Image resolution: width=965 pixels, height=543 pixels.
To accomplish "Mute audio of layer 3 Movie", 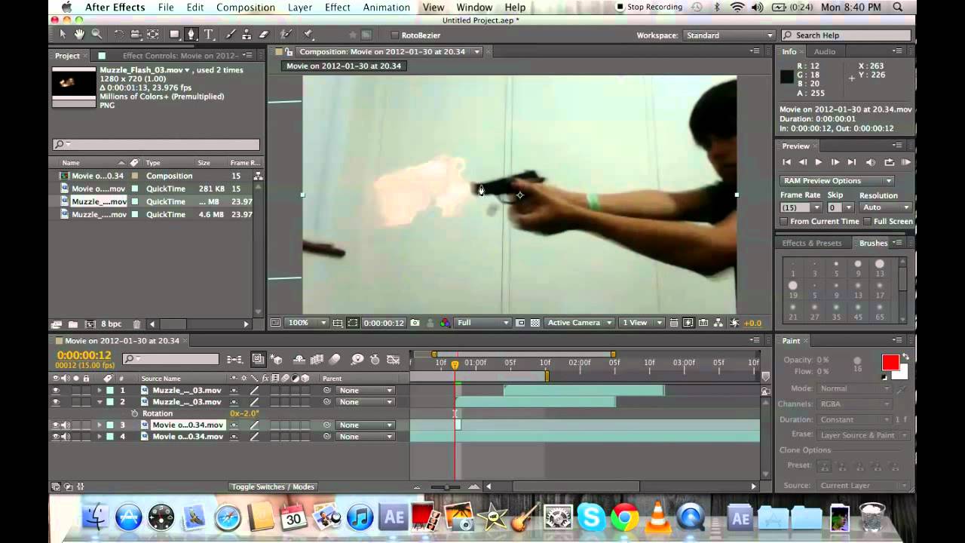I will [x=66, y=425].
